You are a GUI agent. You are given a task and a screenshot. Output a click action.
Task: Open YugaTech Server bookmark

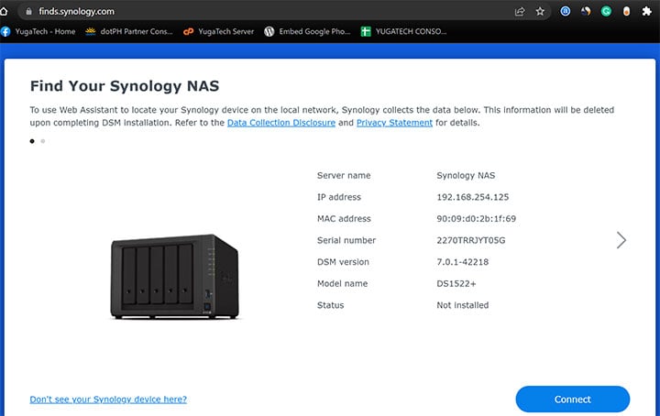pos(218,31)
